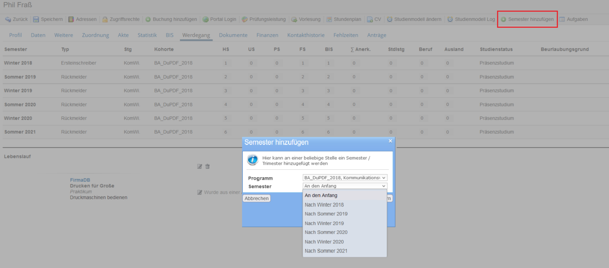Pick 'Nach Sommer 2020' option
The width and height of the screenshot is (609, 268).
point(345,232)
